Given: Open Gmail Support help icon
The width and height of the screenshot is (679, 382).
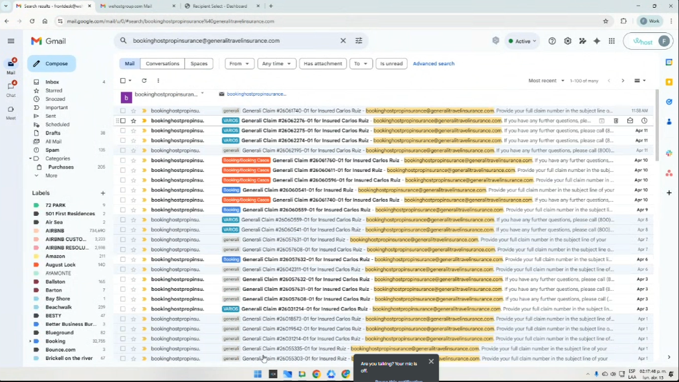Looking at the screenshot, I should pos(552,41).
